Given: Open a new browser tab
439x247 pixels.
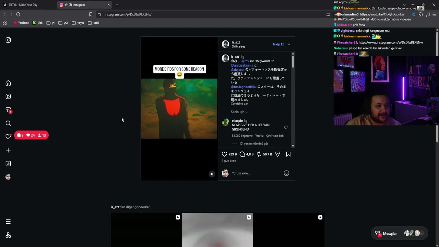Looking at the screenshot, I should [x=117, y=5].
